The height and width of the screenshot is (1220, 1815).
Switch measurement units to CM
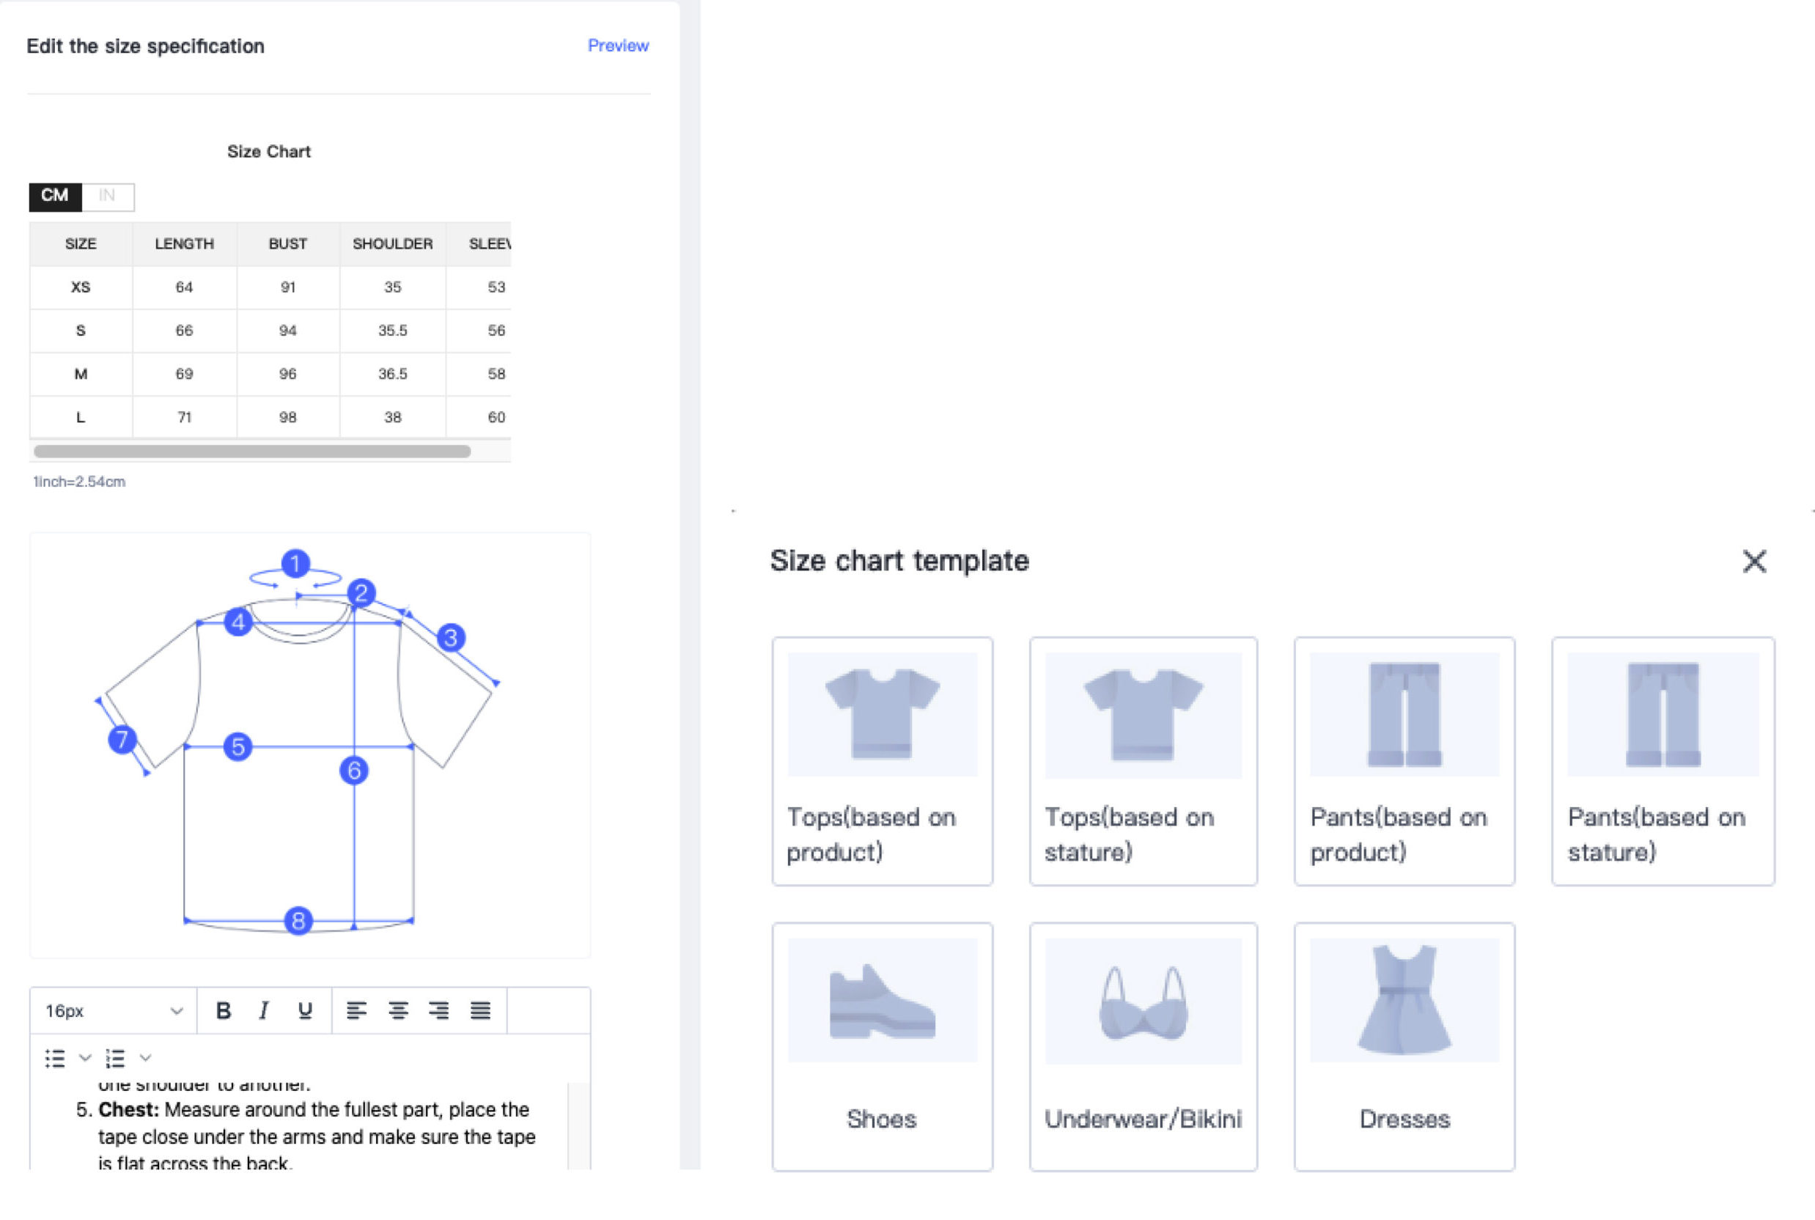click(54, 196)
